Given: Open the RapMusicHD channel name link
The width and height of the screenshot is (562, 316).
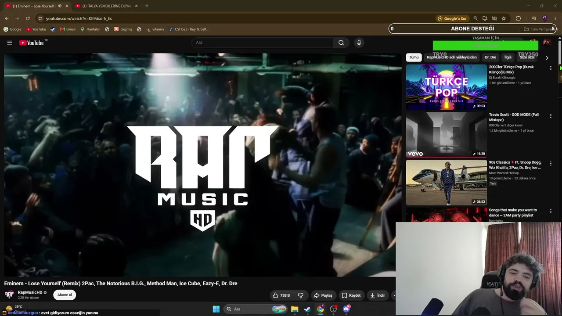Looking at the screenshot, I should [30, 292].
